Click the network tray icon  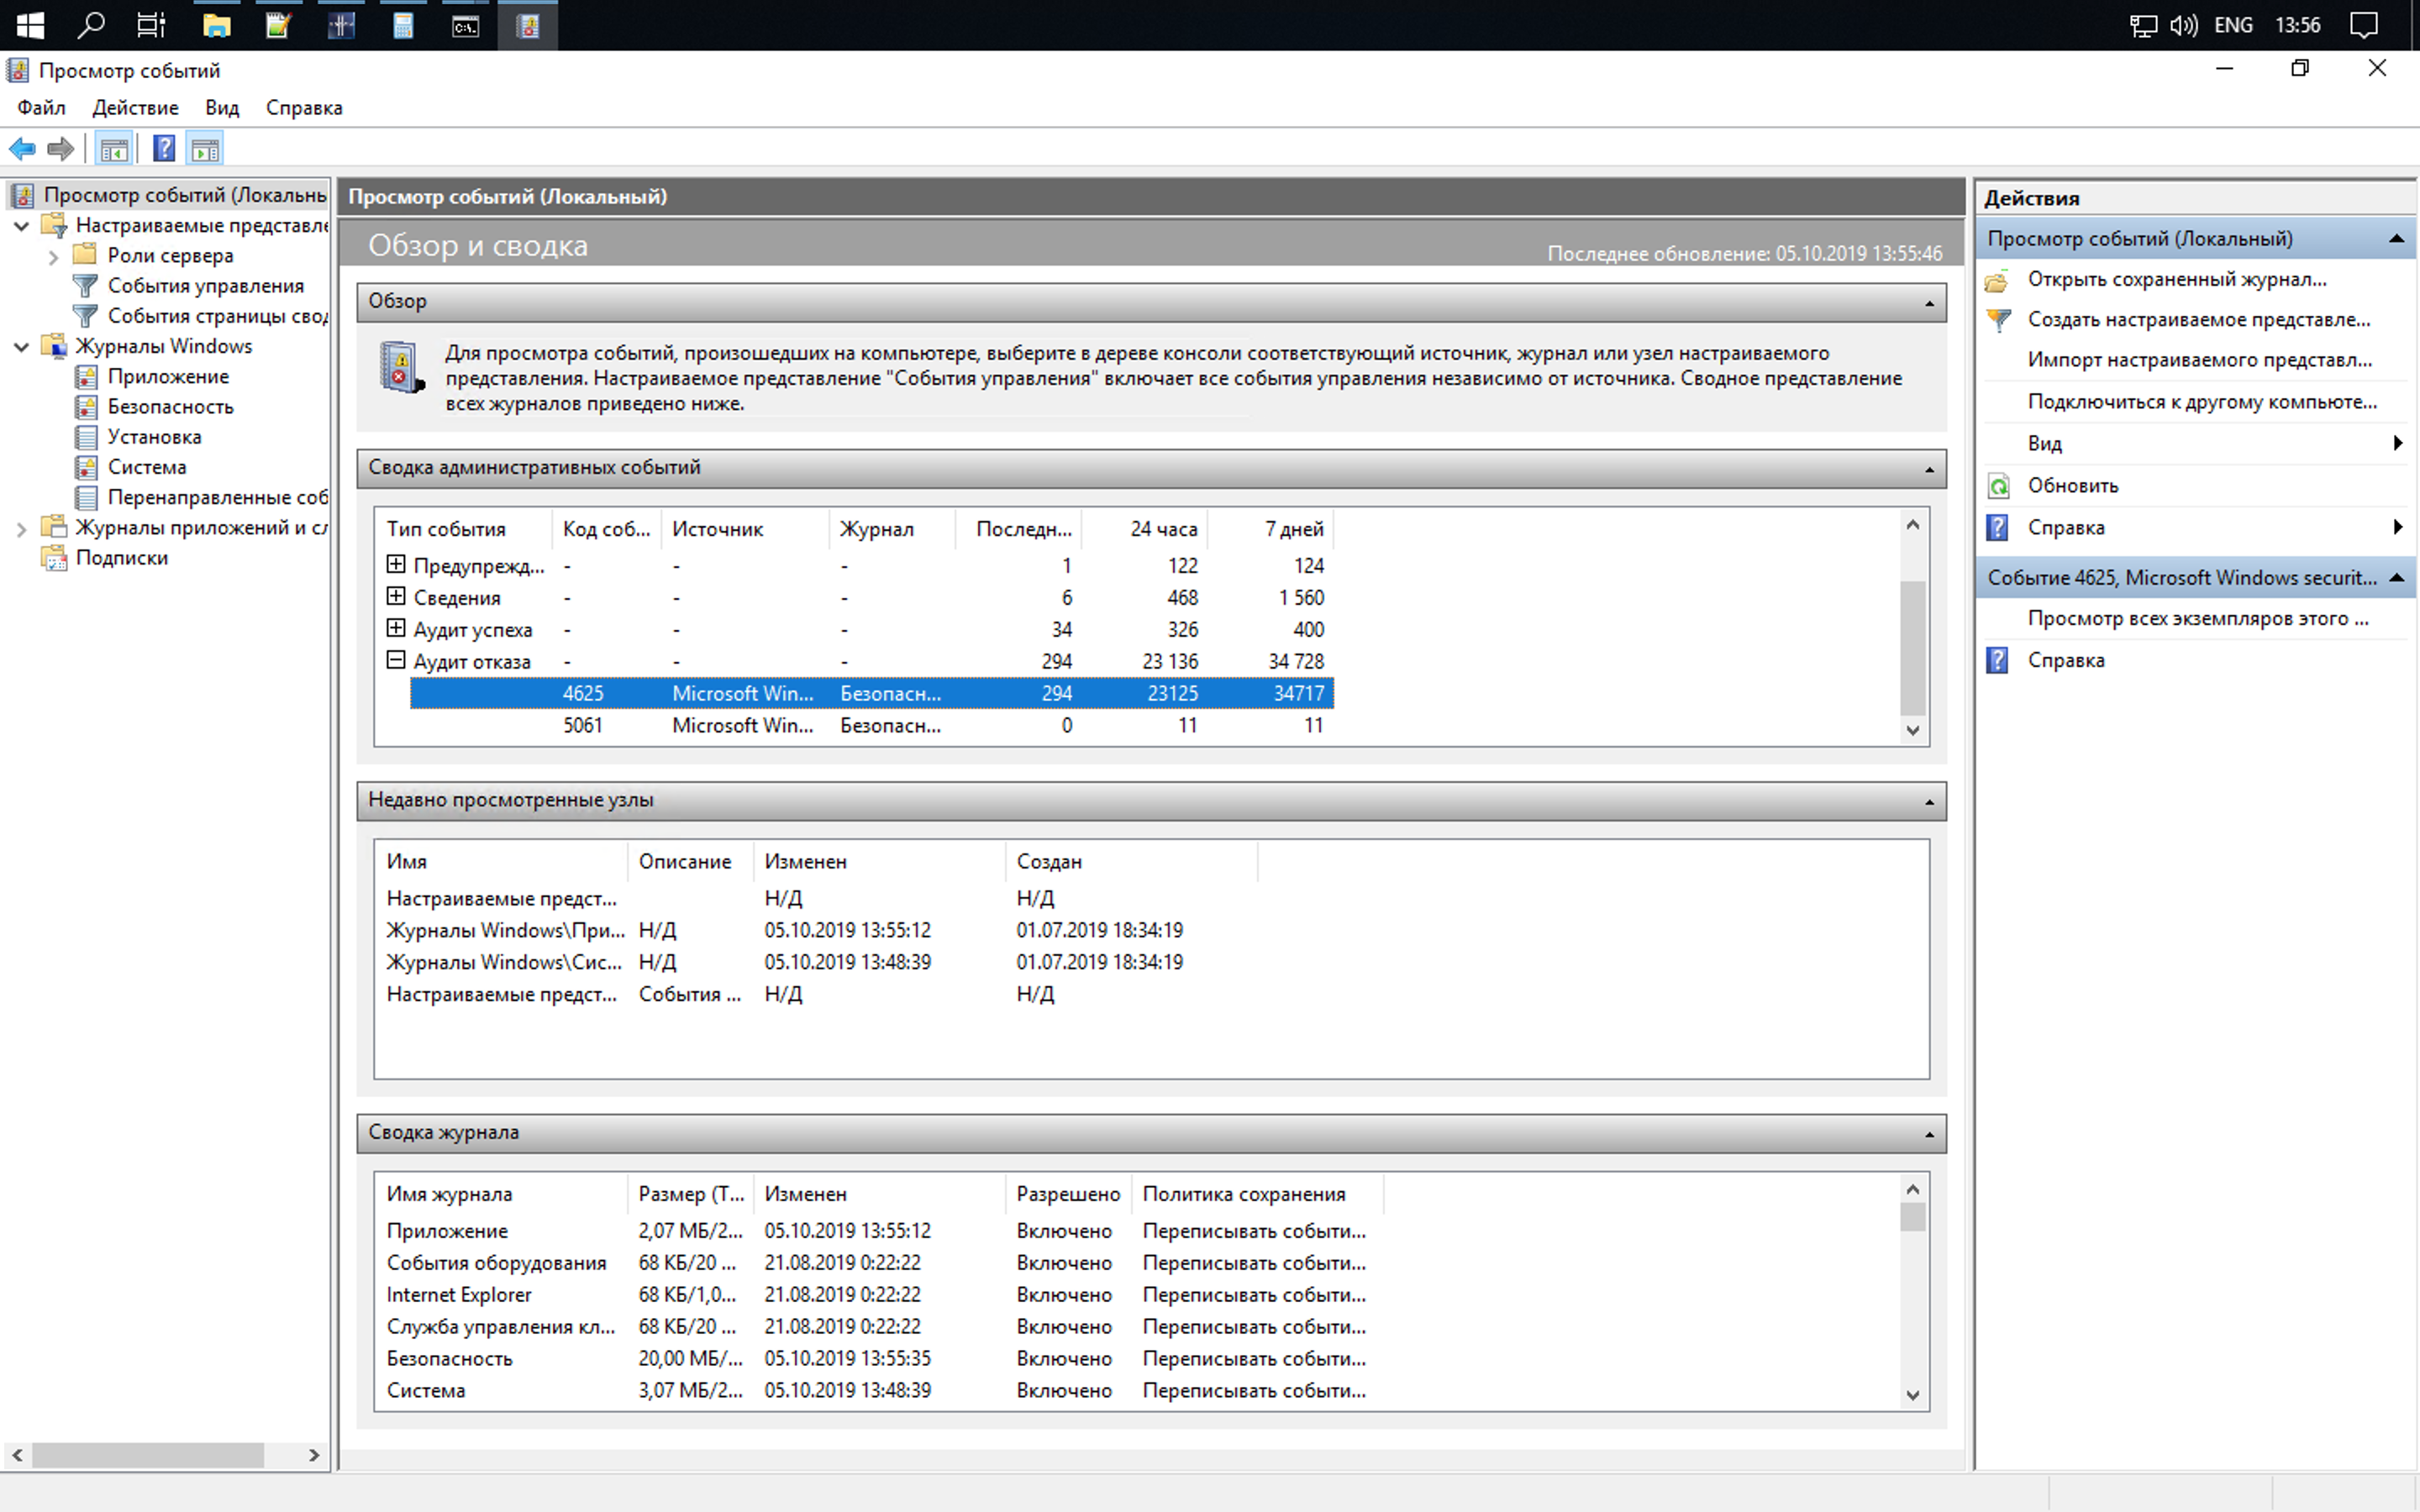2143,25
